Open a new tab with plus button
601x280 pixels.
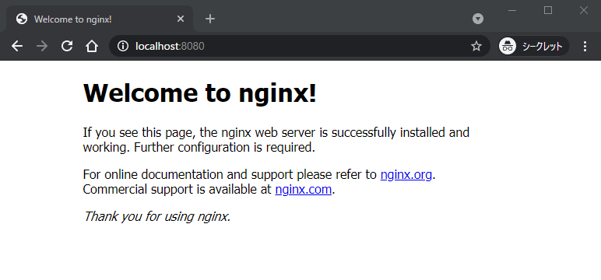pyautogui.click(x=210, y=19)
